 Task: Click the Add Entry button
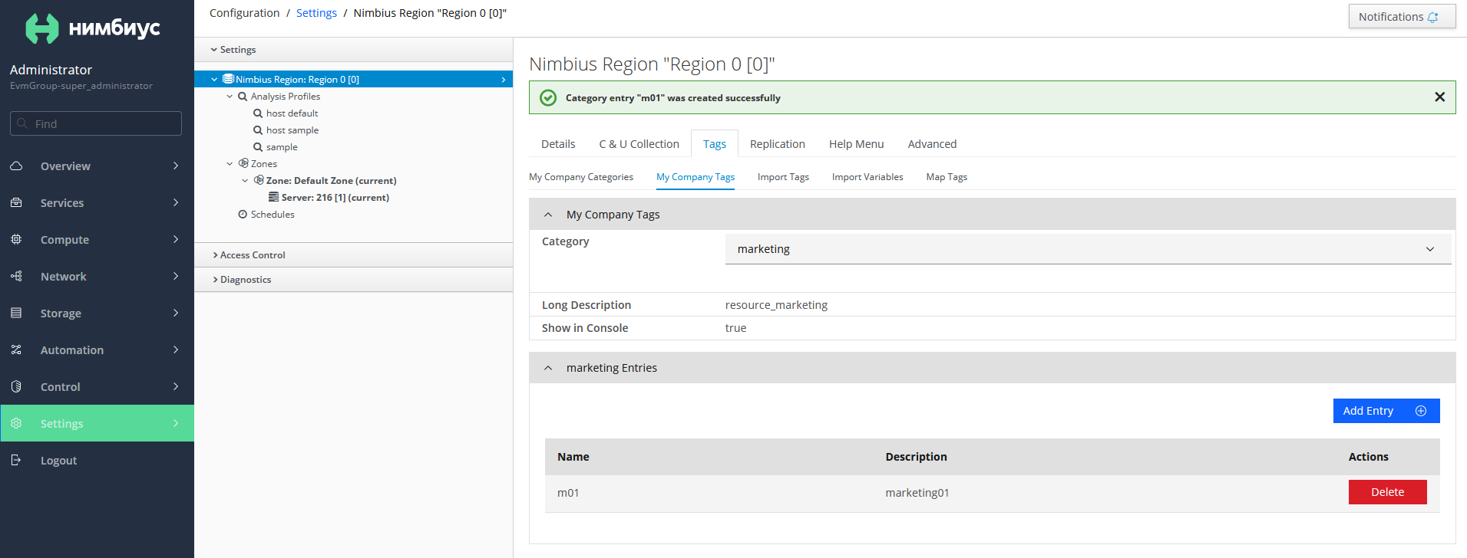pos(1386,411)
